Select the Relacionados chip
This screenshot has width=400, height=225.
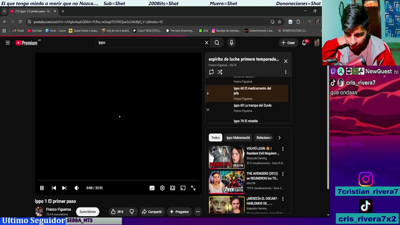(x=264, y=137)
